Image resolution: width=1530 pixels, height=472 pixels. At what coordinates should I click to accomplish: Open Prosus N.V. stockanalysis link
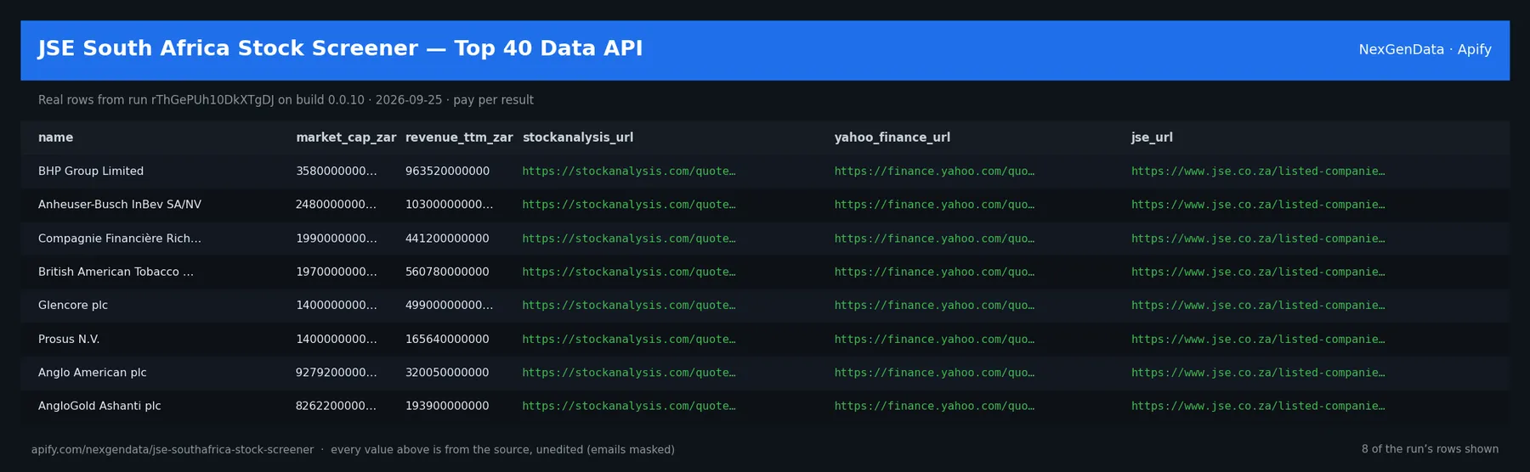(629, 339)
